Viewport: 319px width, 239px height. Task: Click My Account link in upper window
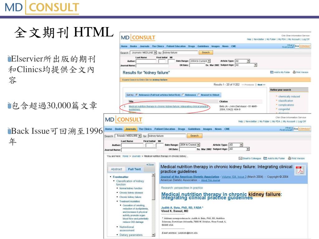pos(294,40)
